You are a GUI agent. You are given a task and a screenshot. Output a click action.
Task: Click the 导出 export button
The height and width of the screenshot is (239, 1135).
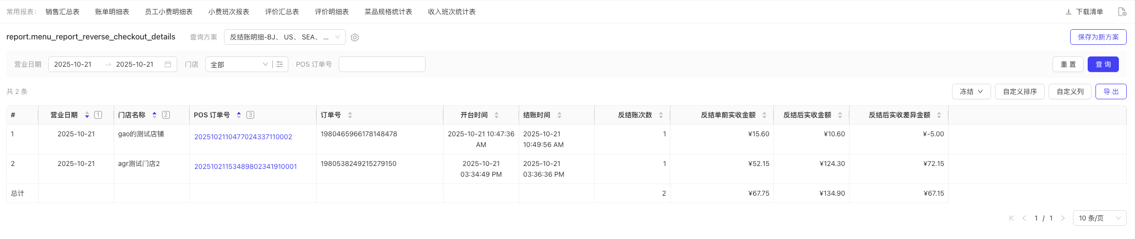click(1111, 92)
